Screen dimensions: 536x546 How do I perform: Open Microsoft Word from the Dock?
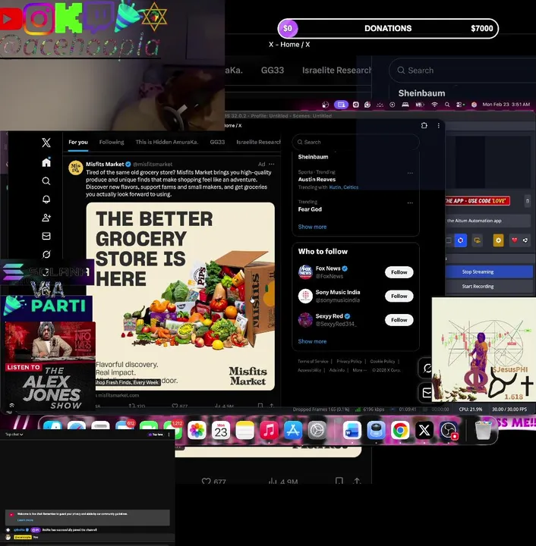point(352,431)
